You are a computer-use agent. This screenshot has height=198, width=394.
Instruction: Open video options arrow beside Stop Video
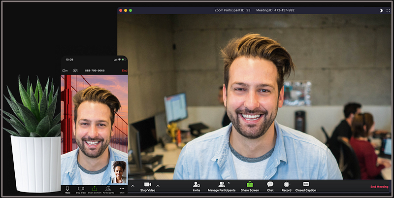(158, 186)
